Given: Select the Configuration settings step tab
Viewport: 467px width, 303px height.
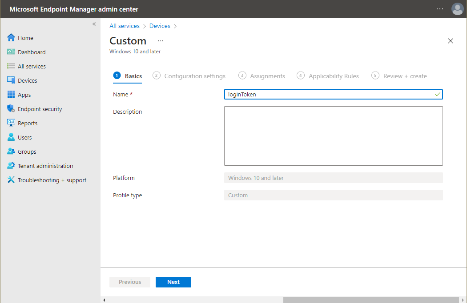Looking at the screenshot, I should (x=189, y=76).
